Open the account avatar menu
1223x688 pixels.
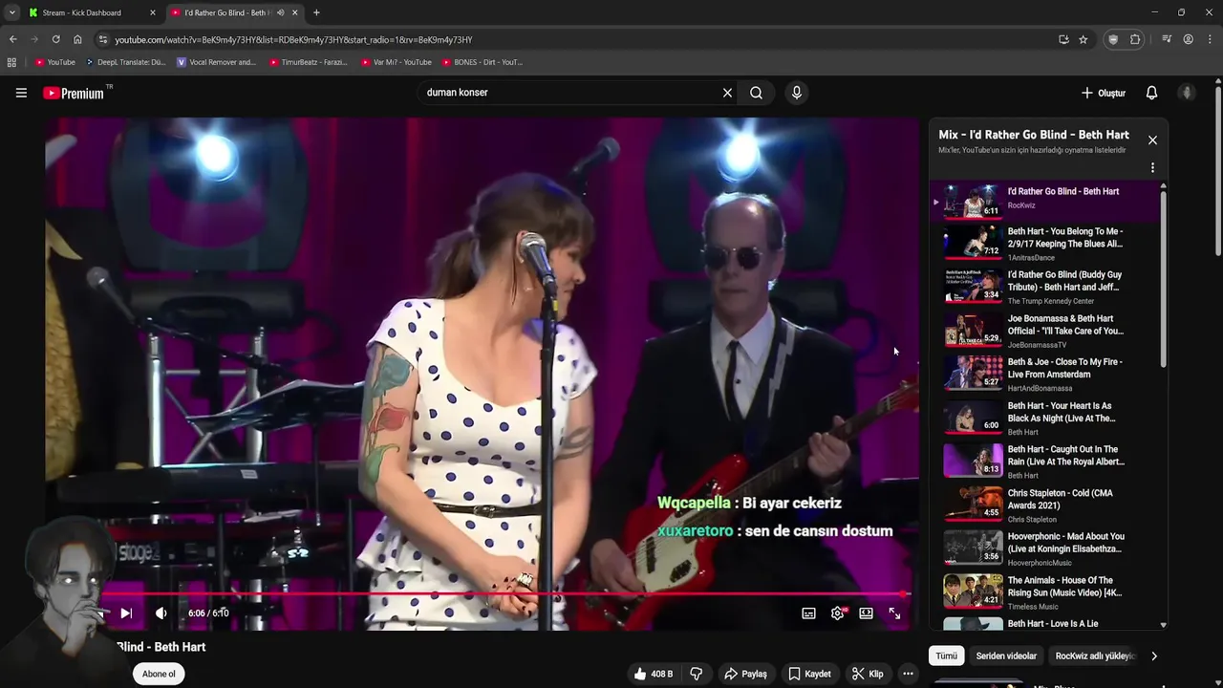point(1187,93)
